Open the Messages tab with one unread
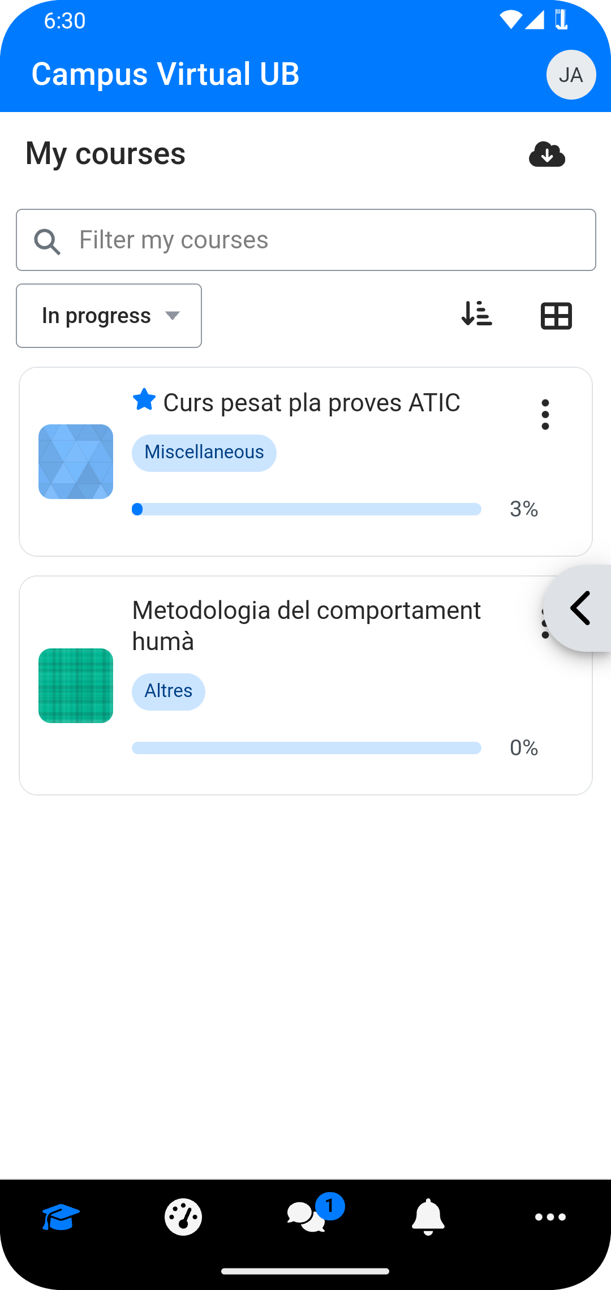The width and height of the screenshot is (611, 1290). click(x=307, y=1216)
